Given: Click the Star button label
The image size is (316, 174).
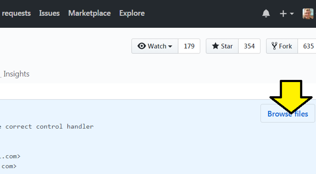Looking at the screenshot, I should point(227,46).
